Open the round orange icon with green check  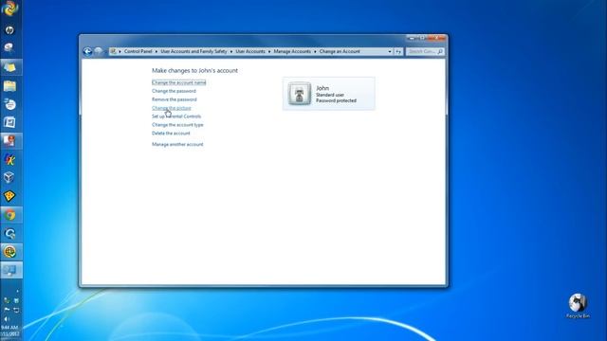(9, 252)
